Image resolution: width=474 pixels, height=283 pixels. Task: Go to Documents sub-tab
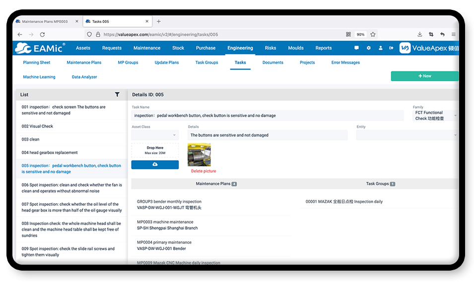[272, 62]
